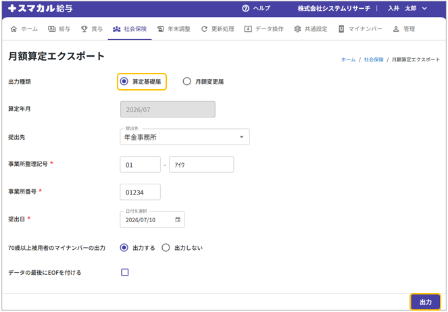Click the 出力種類 label

pyautogui.click(x=20, y=82)
